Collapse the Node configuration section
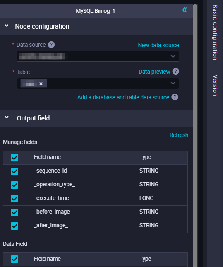223x267 pixels. click(x=7, y=26)
